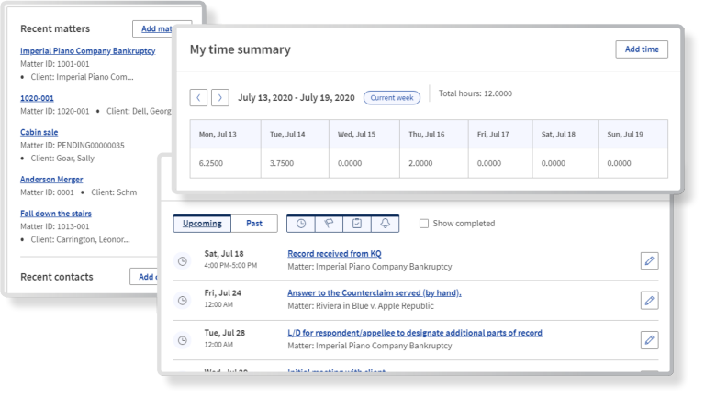Image resolution: width=705 pixels, height=396 pixels.
Task: Click the task clipboard filter icon
Action: click(x=356, y=224)
